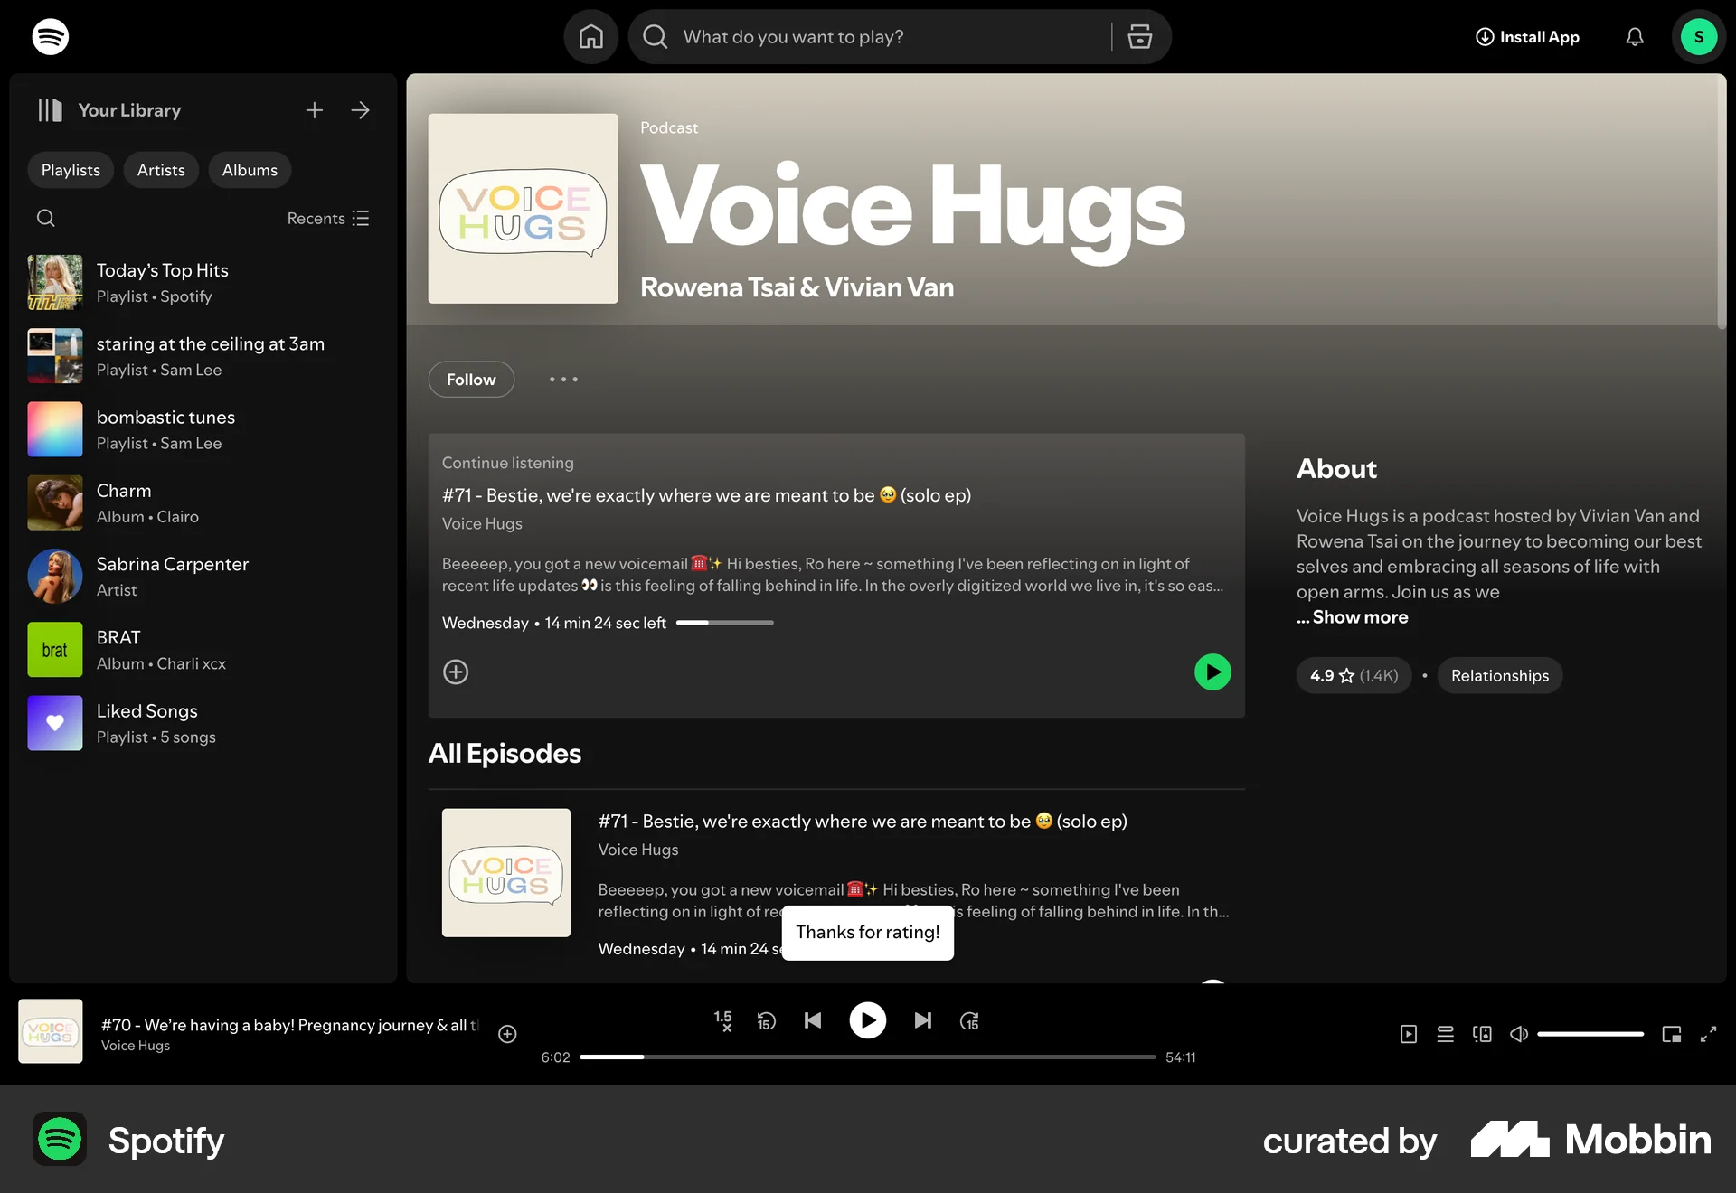Image resolution: width=1736 pixels, height=1193 pixels.
Task: Open more options for Voice Hugs
Action: [x=563, y=379]
